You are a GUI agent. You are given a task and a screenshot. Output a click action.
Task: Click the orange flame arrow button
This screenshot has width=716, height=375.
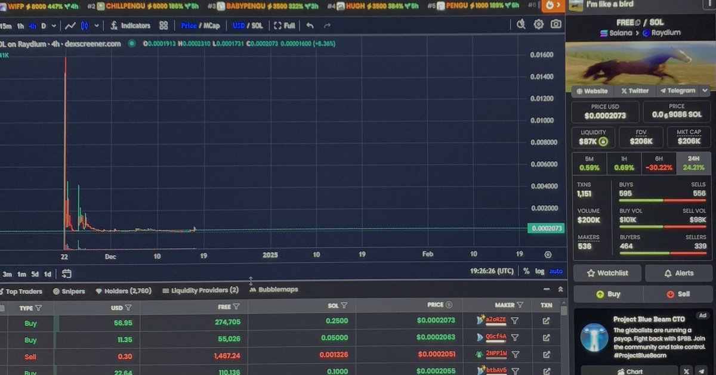[x=553, y=5]
